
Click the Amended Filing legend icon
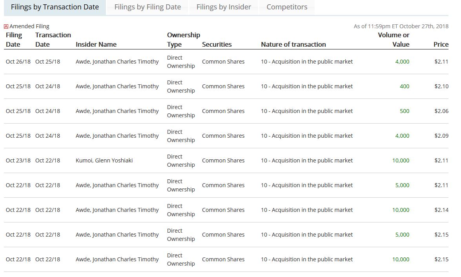click(6, 27)
